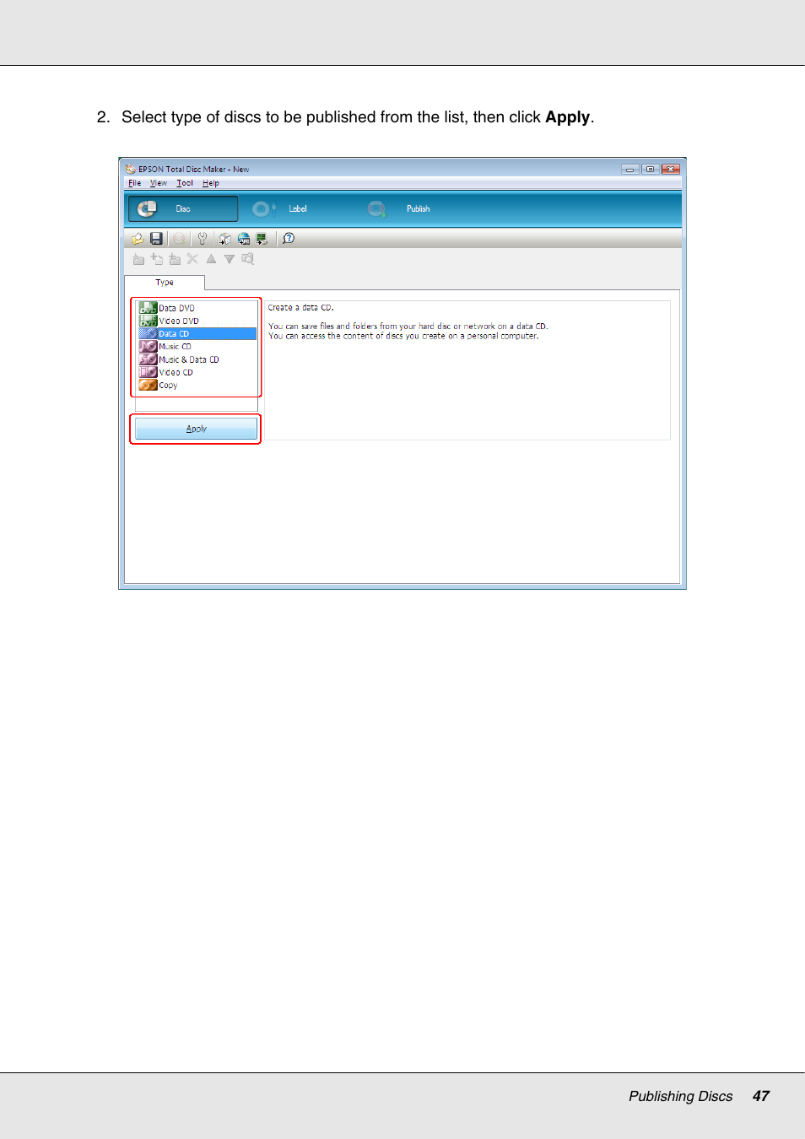The image size is (805, 1139).
Task: Open the File menu
Action: (134, 183)
